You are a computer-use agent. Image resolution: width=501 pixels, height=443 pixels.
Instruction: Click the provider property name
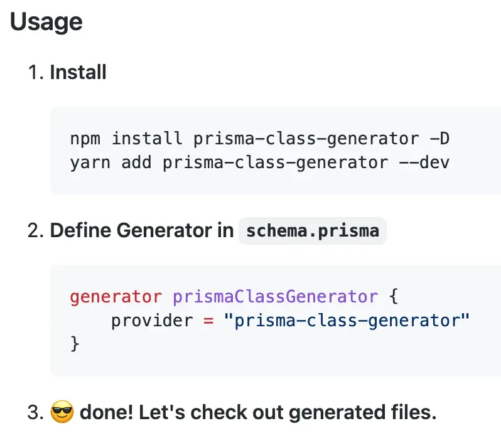pyautogui.click(x=152, y=321)
